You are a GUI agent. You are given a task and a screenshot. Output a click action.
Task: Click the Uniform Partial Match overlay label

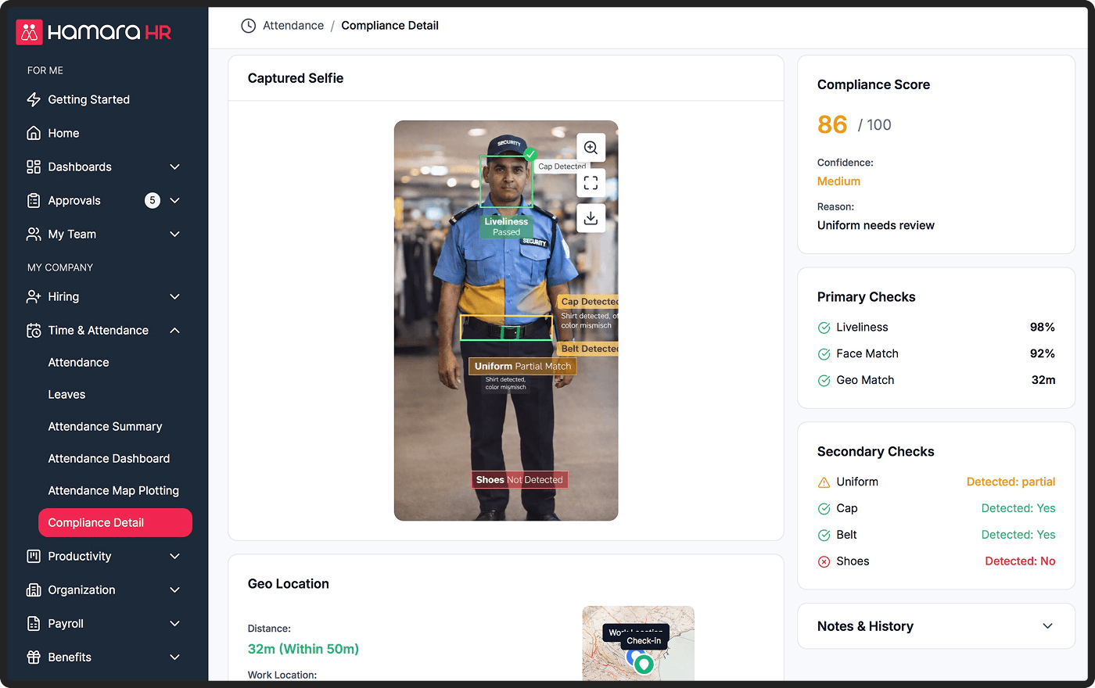522,366
